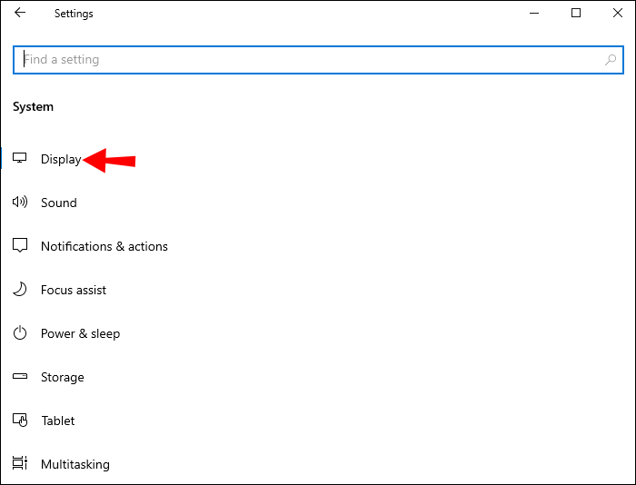Screen dimensions: 636x485
Task: Open the Storage settings
Action: (63, 377)
